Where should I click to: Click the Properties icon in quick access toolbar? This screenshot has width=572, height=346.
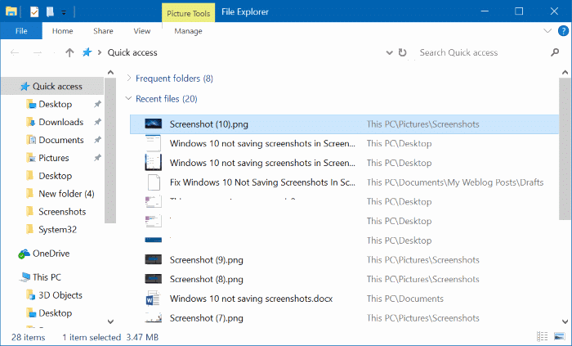[x=34, y=12]
